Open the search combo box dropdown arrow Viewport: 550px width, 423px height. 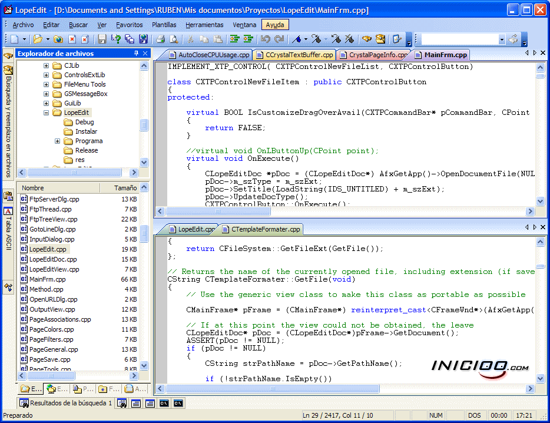(502, 39)
